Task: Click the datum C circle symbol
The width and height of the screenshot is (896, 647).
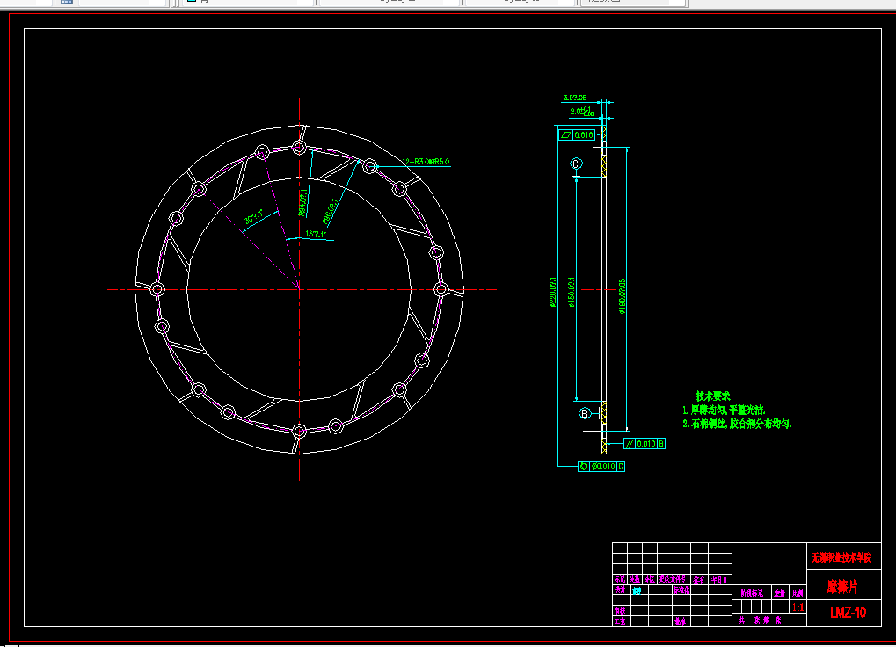Action: point(576,164)
